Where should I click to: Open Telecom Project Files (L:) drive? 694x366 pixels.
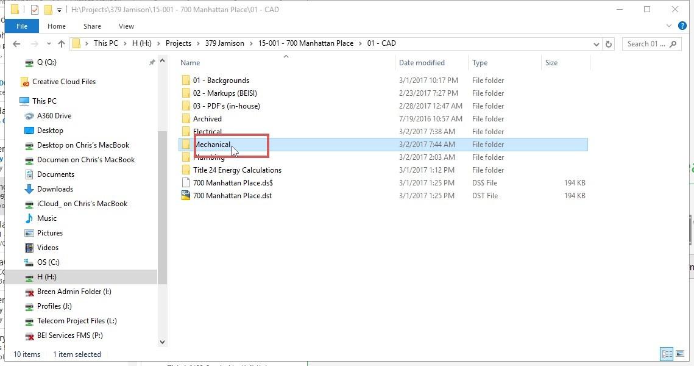pos(77,320)
